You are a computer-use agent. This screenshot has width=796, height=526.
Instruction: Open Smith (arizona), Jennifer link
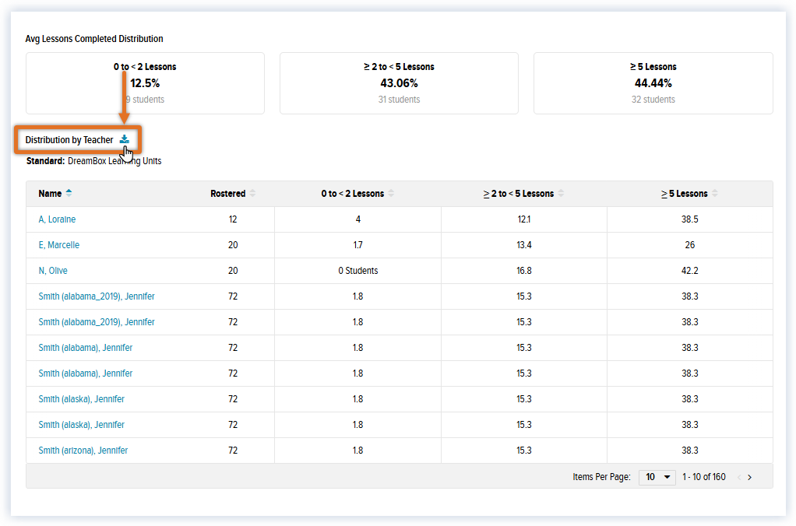(83, 451)
